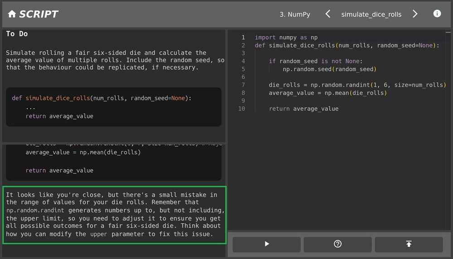The width and height of the screenshot is (453, 259).
Task: Click 'average_value = np.mean(die_rolls)' in editor
Action: coord(328,93)
